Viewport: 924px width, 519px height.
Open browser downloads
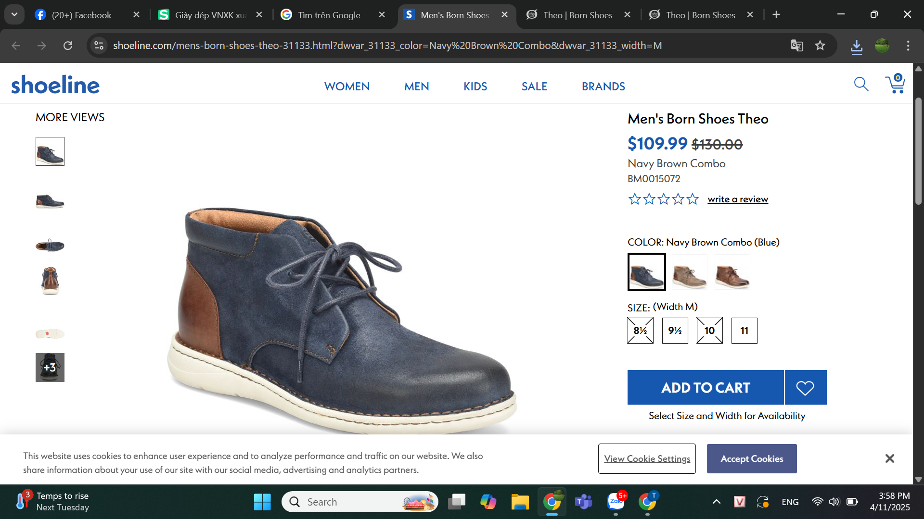point(857,47)
